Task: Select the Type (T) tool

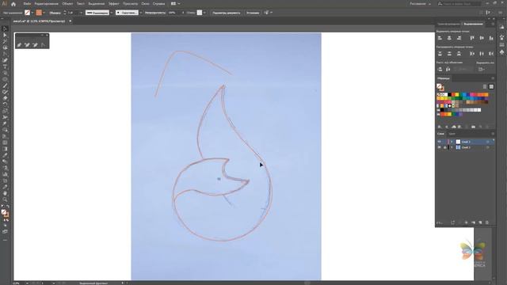Action: 5,66
